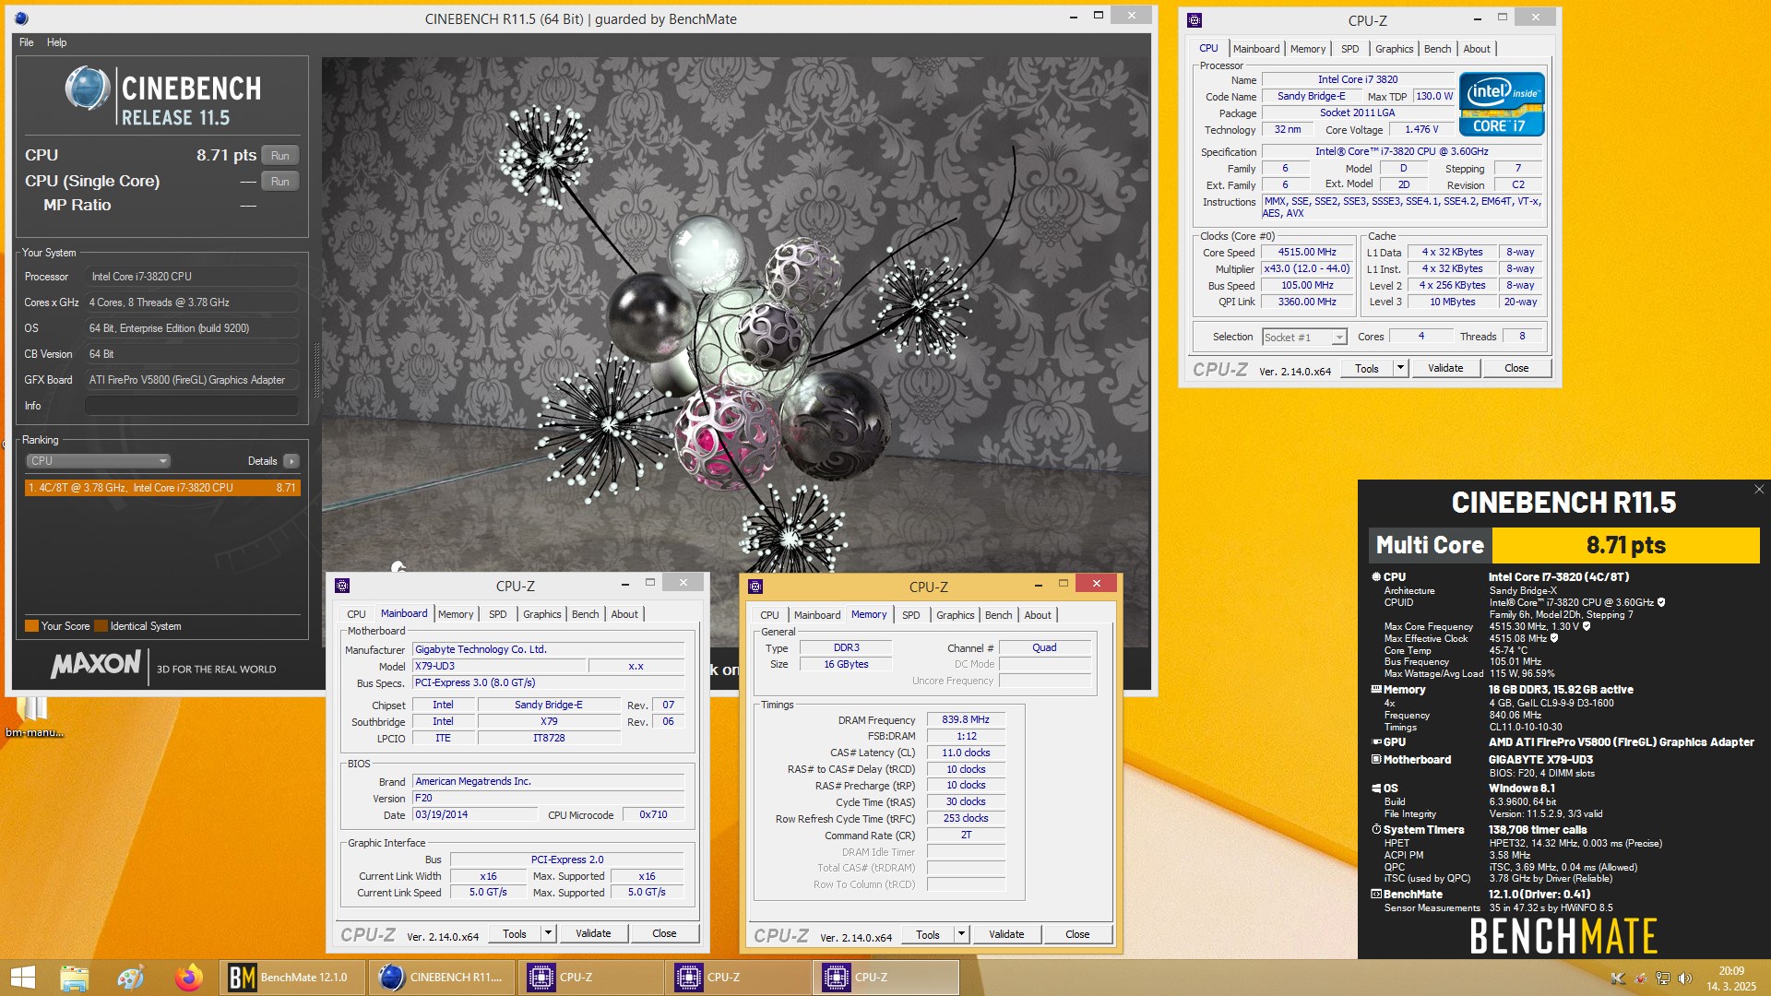
Task: Open the paint palette app in taskbar
Action: pos(131,978)
